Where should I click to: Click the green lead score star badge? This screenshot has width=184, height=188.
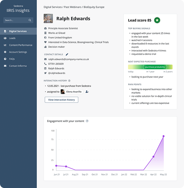tap(157, 20)
